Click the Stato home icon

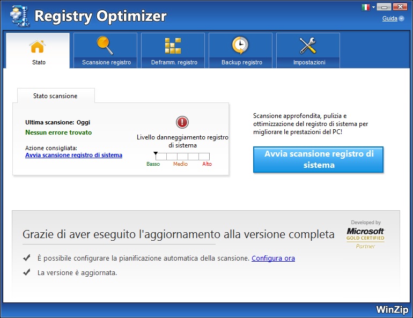[x=38, y=46]
